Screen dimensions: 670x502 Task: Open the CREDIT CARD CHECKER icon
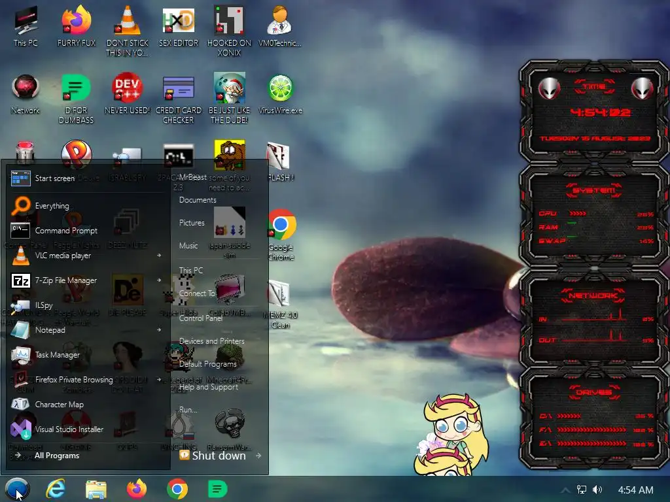[179, 99]
